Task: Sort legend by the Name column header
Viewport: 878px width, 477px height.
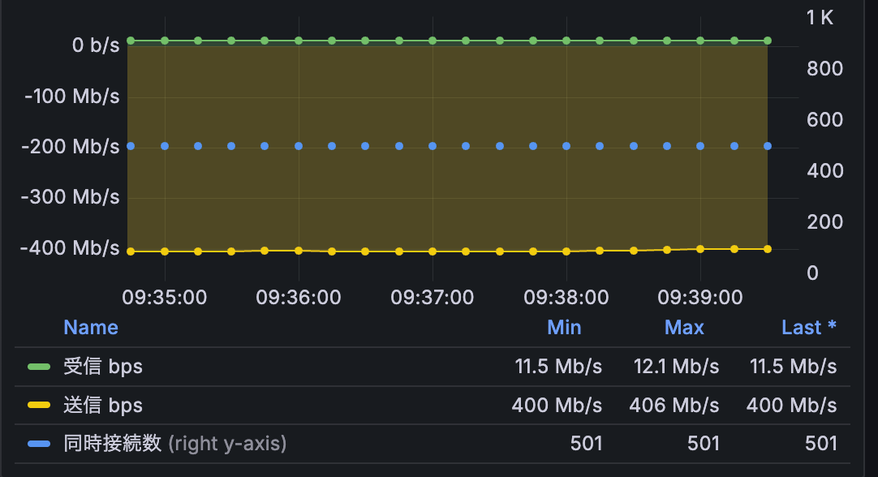Action: (91, 328)
